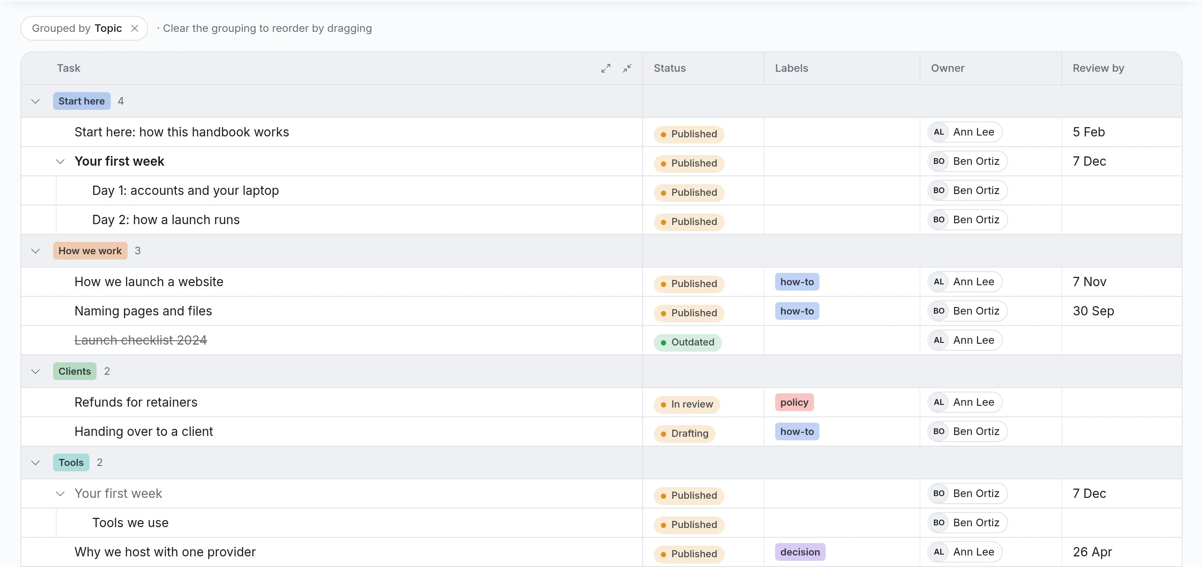This screenshot has width=1203, height=567.
Task: Open Naming pages and files
Action: coord(144,311)
